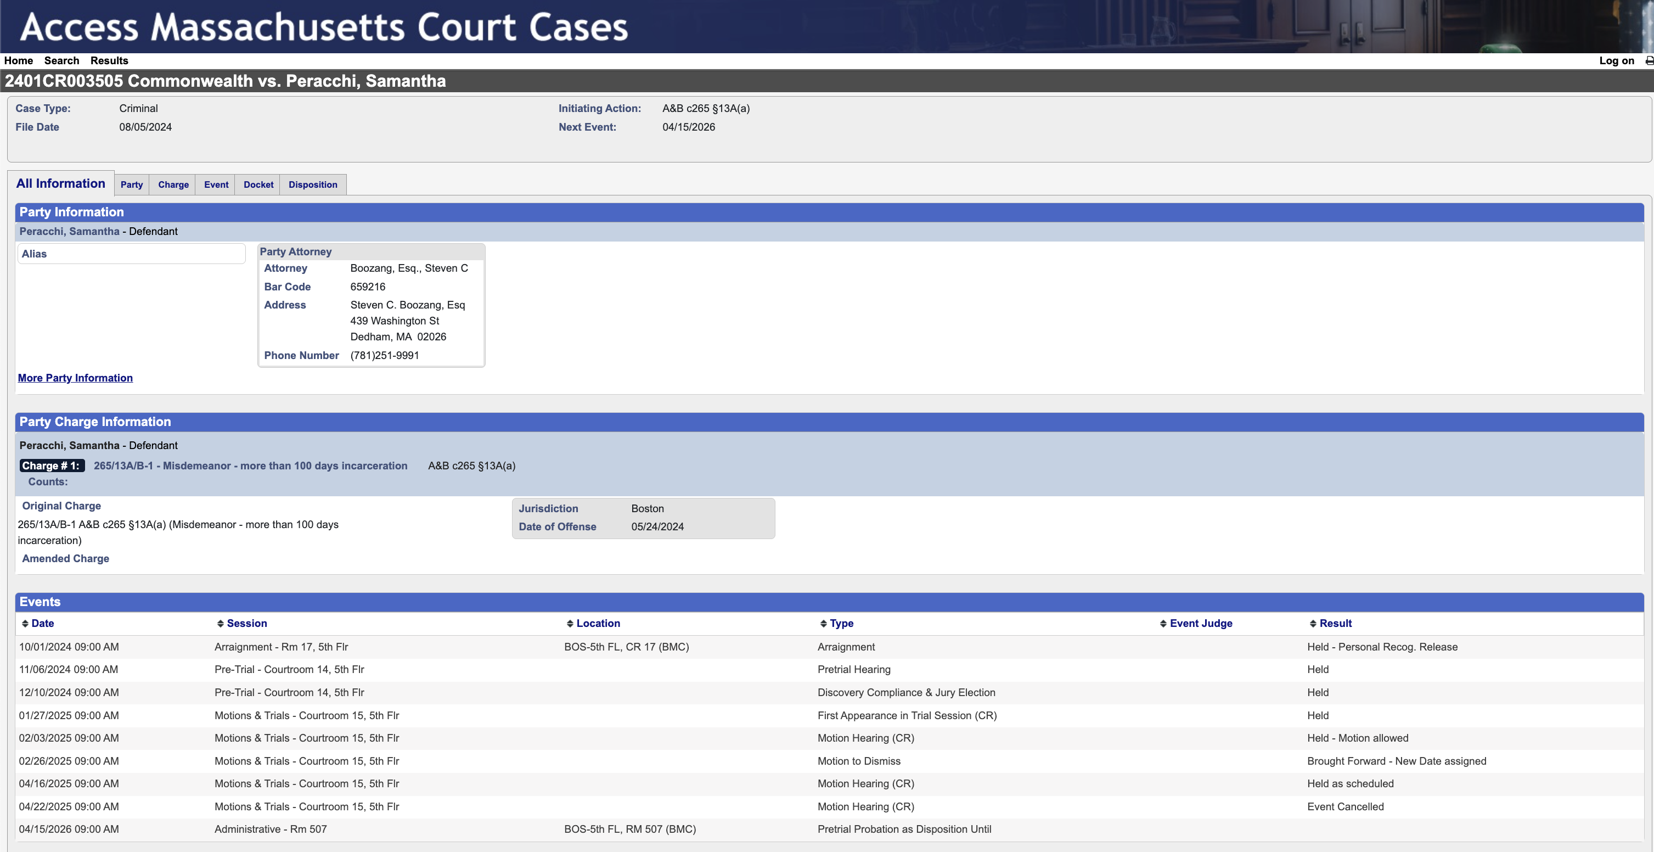Click the Log on link
This screenshot has width=1654, height=852.
coord(1616,60)
